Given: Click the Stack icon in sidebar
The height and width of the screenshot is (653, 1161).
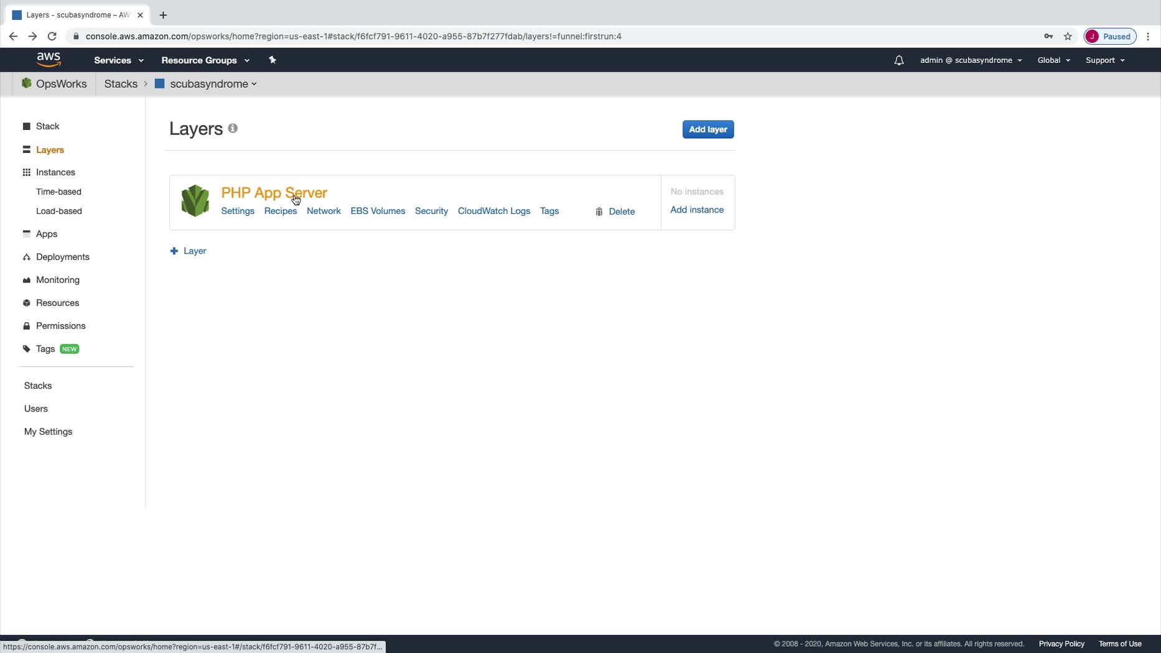Looking at the screenshot, I should point(26,126).
